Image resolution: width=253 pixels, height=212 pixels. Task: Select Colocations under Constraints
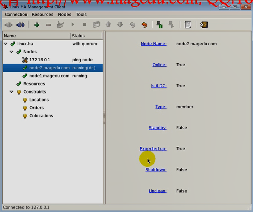pyautogui.click(x=41, y=116)
